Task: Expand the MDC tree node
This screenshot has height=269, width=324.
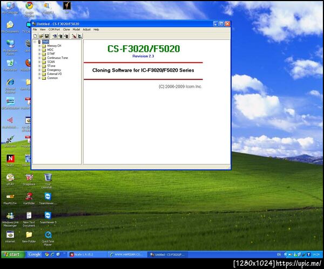Action: point(39,50)
